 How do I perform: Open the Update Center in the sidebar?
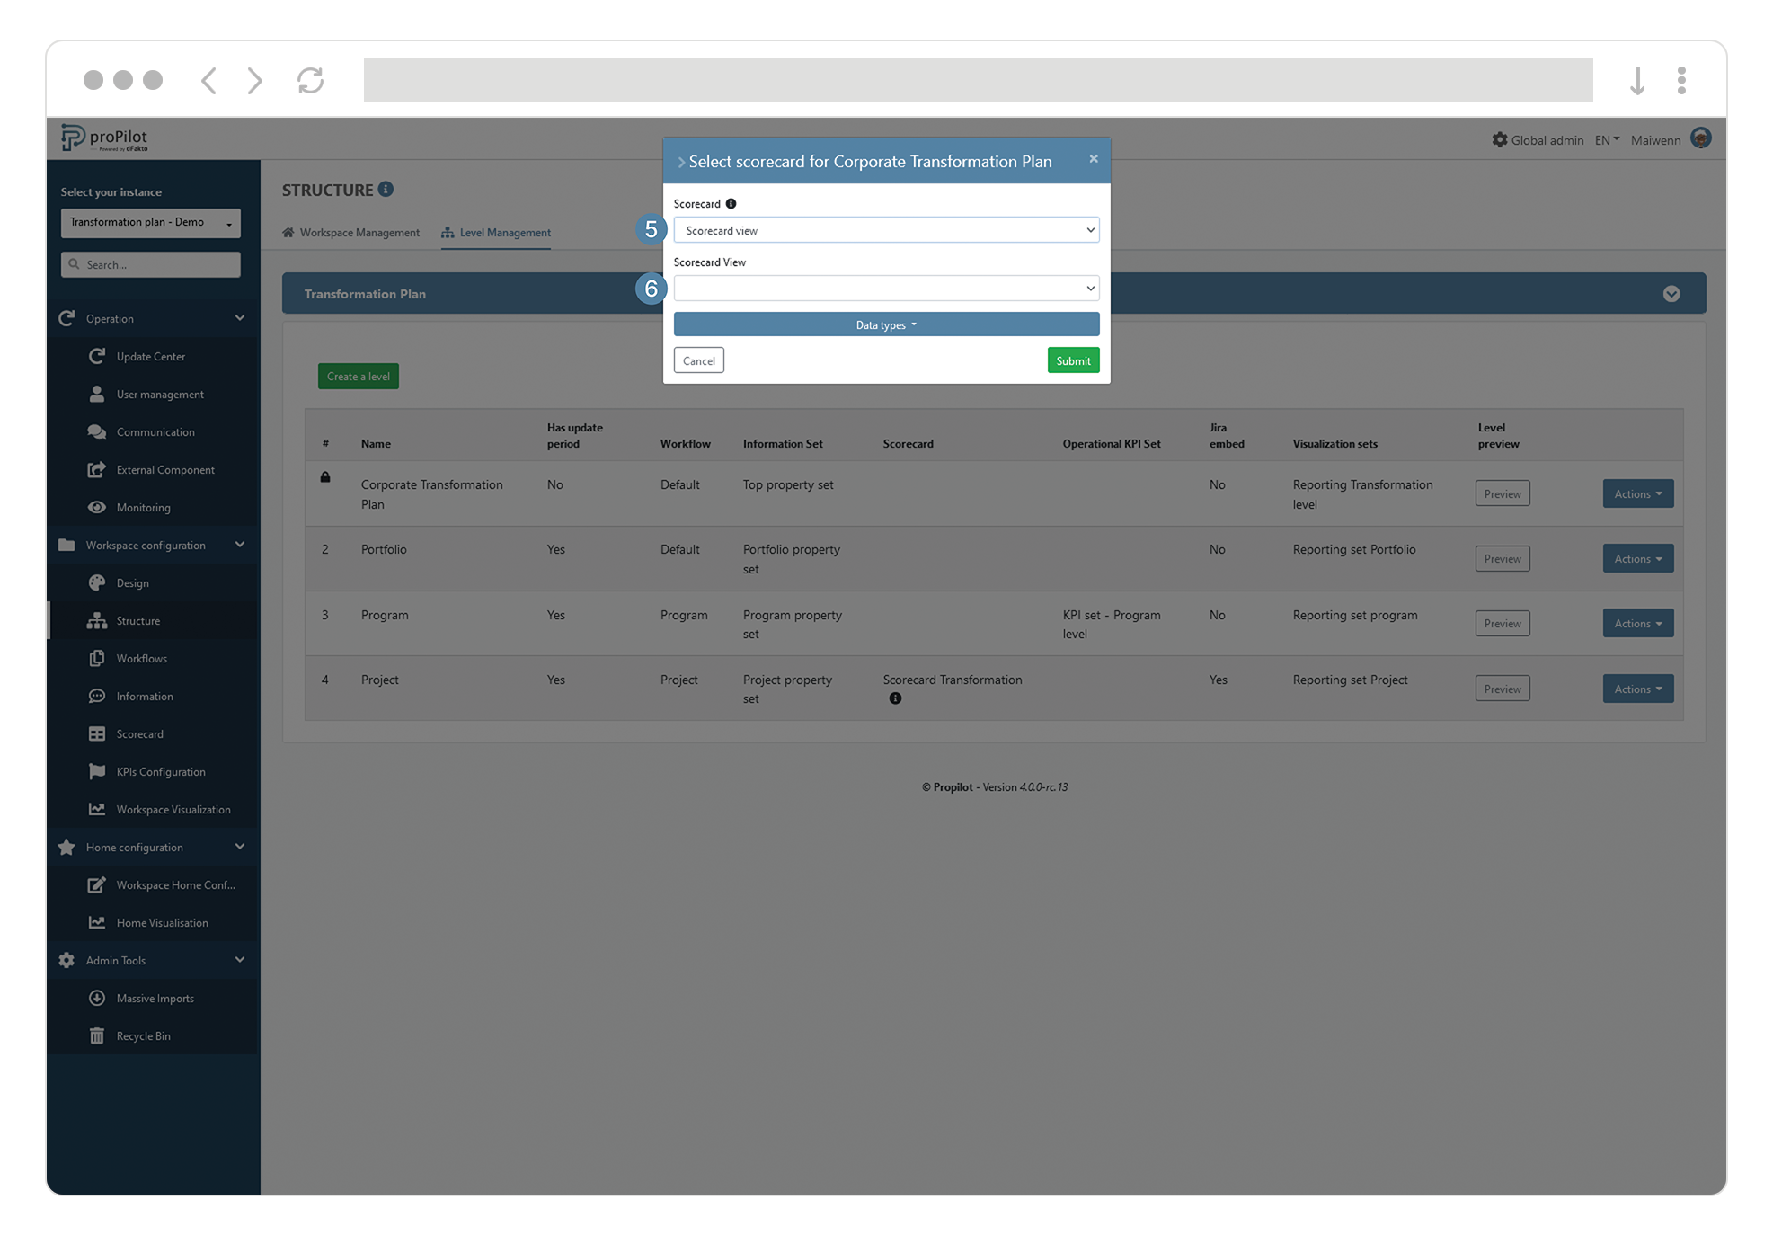(x=150, y=356)
